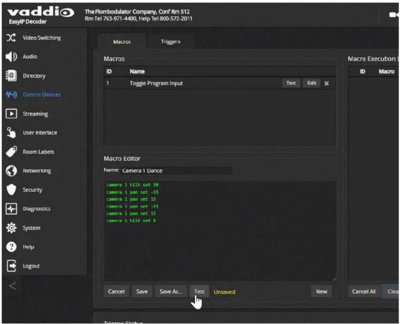This screenshot has width=400, height=324.
Task: Click the Room Labels tag icon
Action: point(11,152)
